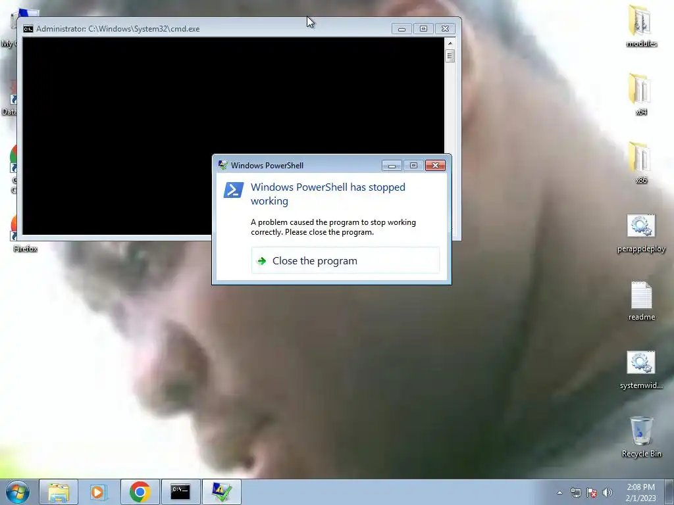Maximize the cmd.exe window

[x=423, y=29]
